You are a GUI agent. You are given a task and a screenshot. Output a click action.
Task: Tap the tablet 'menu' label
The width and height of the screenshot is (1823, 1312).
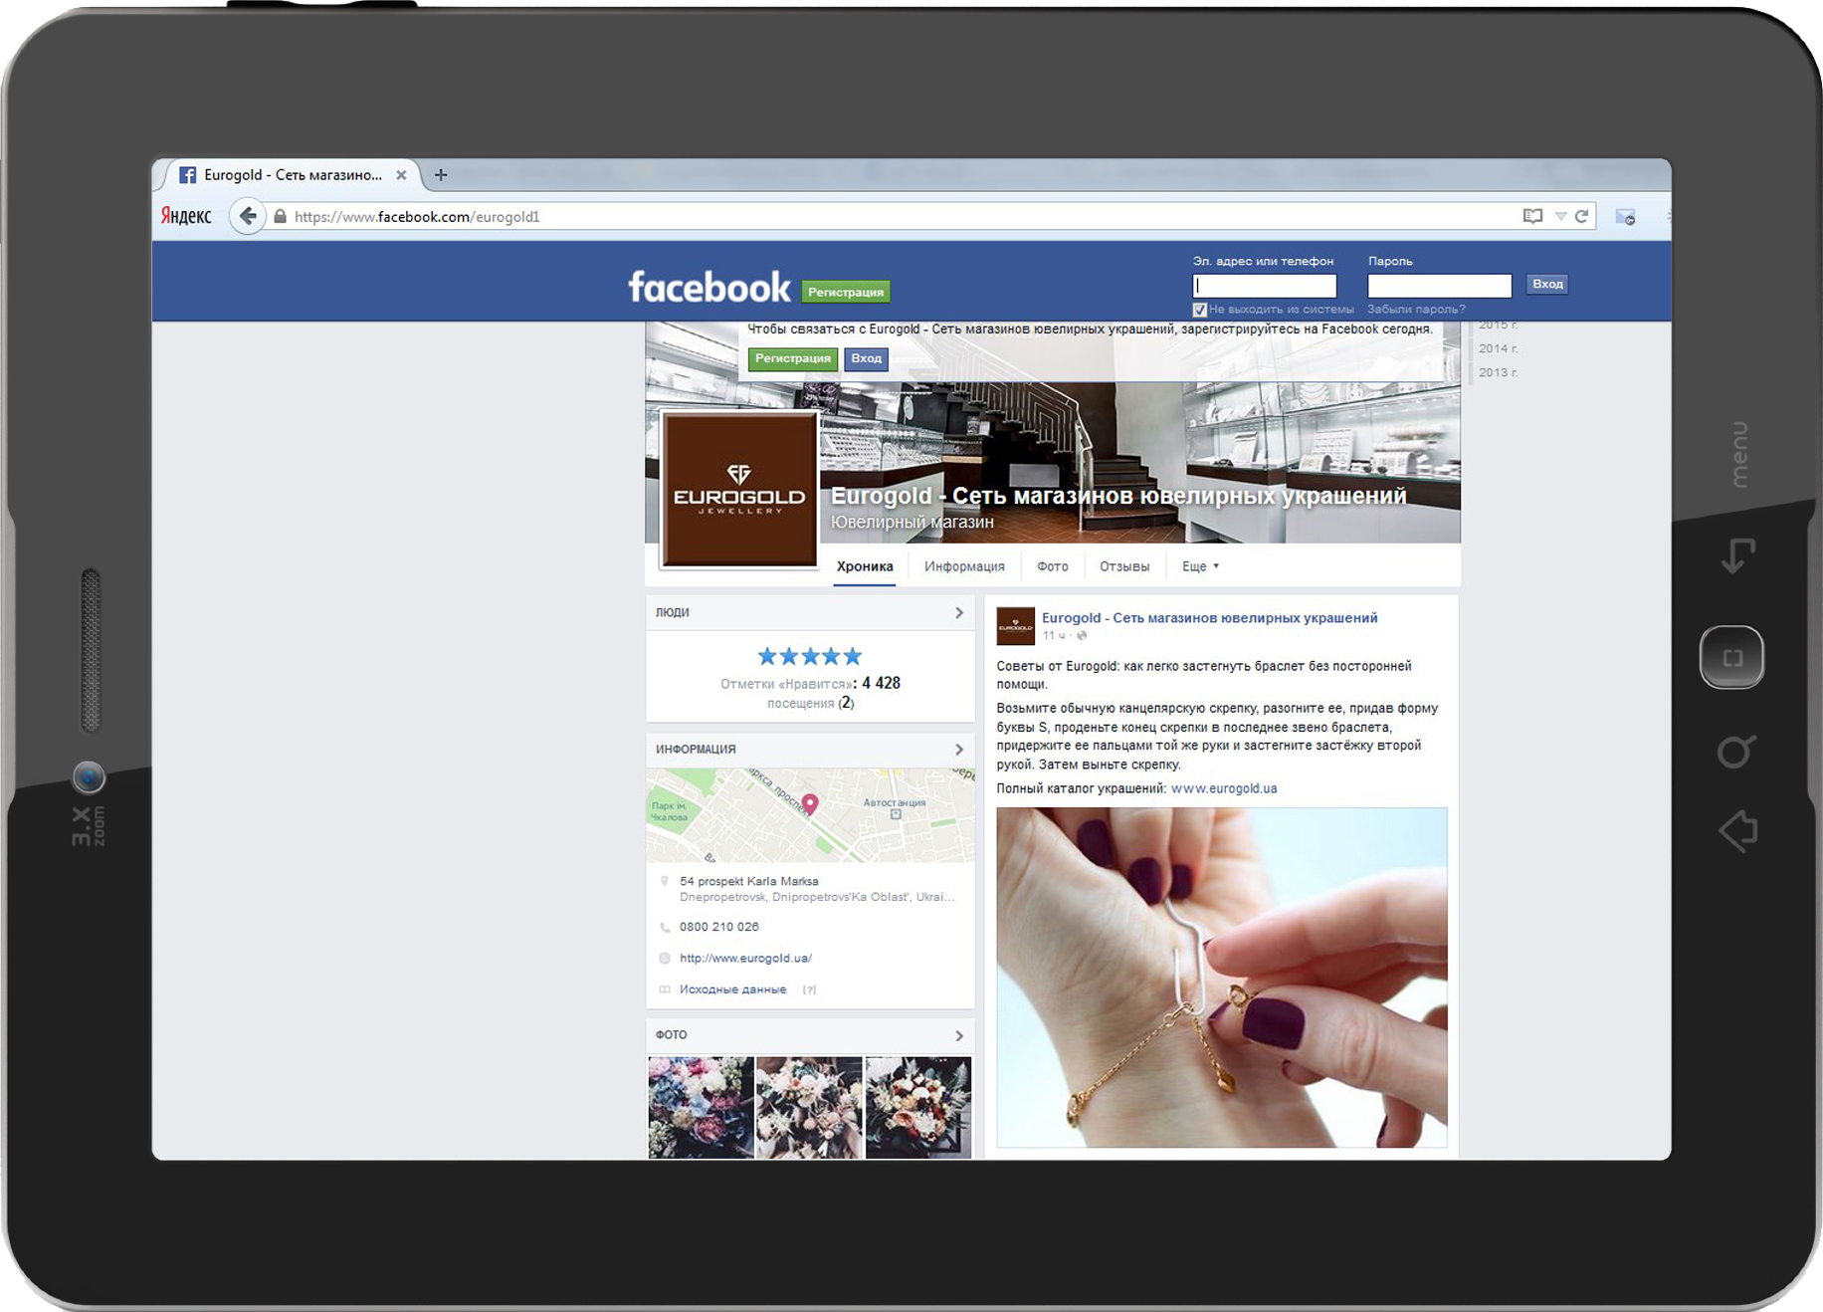click(x=1738, y=454)
